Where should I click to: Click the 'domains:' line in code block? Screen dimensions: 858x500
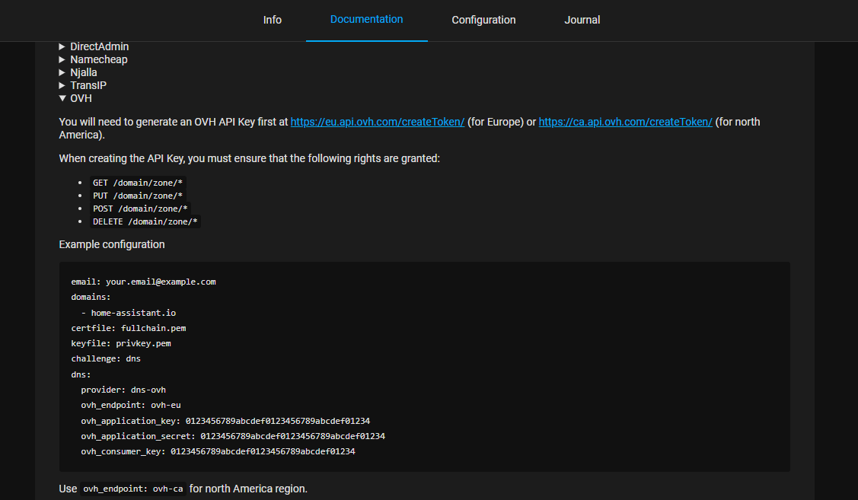pyautogui.click(x=91, y=297)
